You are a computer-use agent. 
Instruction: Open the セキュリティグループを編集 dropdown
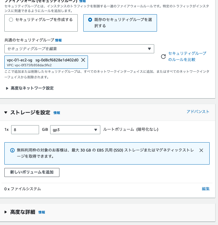coord(79,49)
